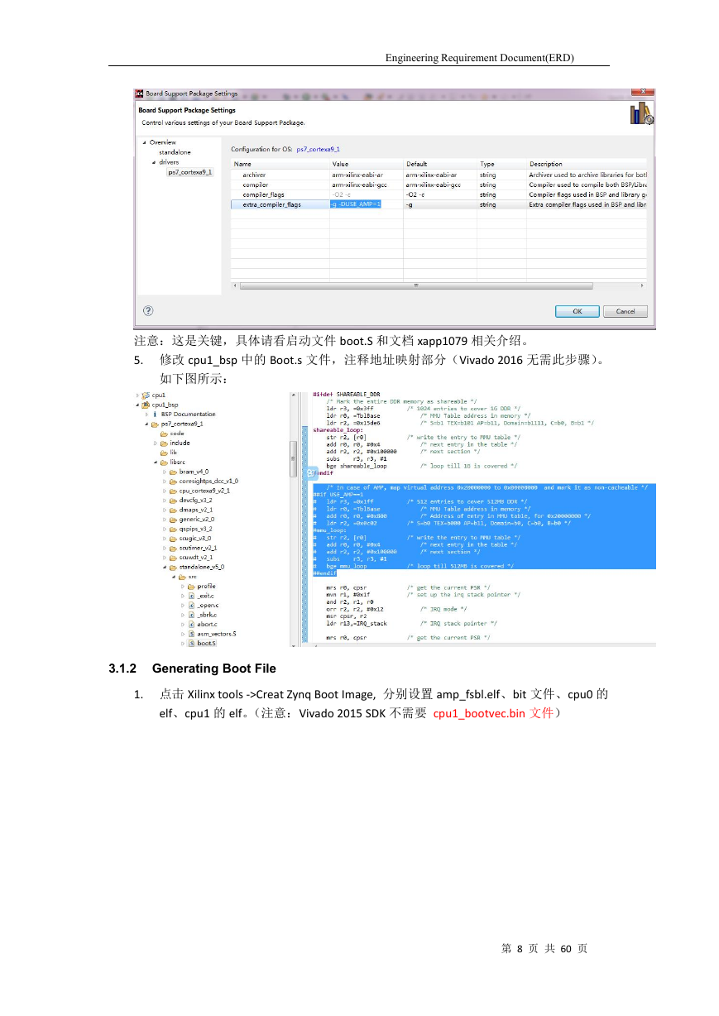Select the archiver row name

tap(254, 175)
